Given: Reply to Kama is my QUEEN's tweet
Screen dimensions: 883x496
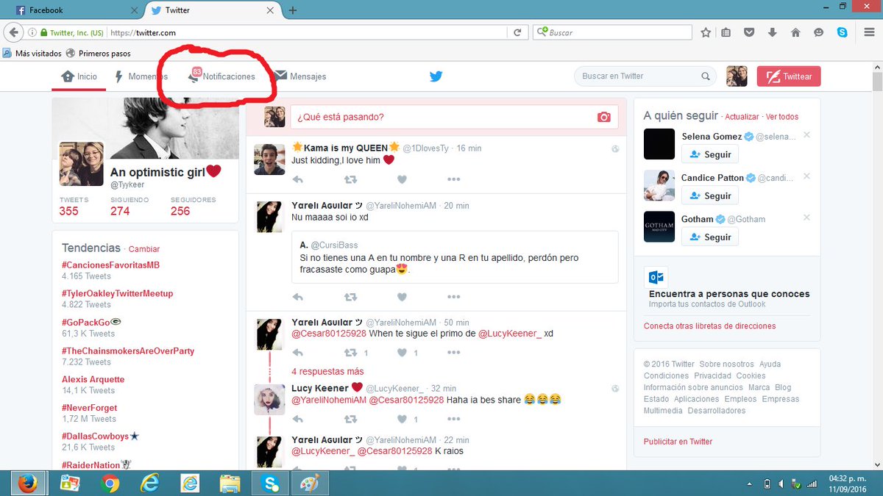Looking at the screenshot, I should pos(298,179).
